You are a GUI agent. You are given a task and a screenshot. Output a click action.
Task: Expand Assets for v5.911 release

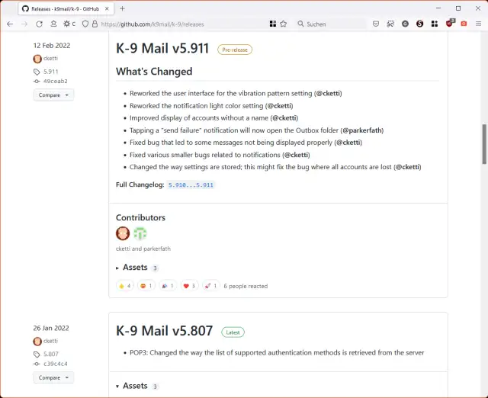tap(134, 268)
